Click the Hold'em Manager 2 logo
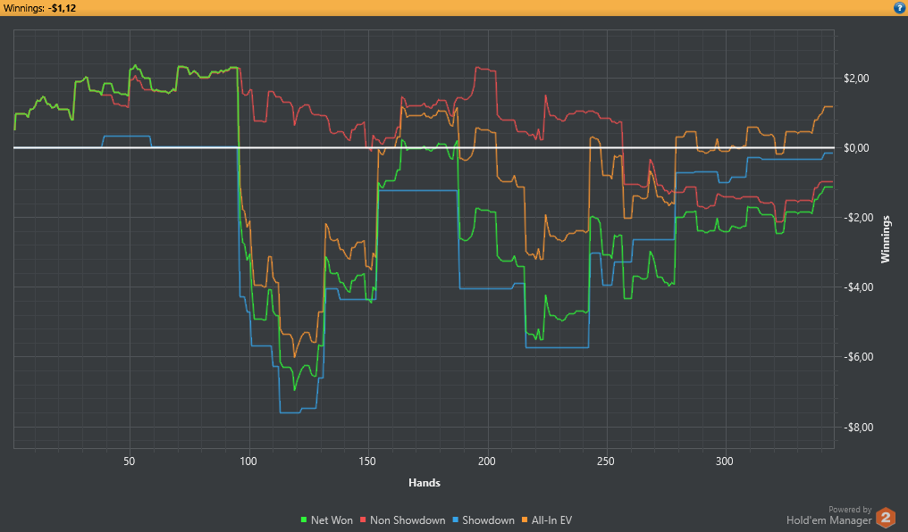The image size is (908, 532). point(886,517)
